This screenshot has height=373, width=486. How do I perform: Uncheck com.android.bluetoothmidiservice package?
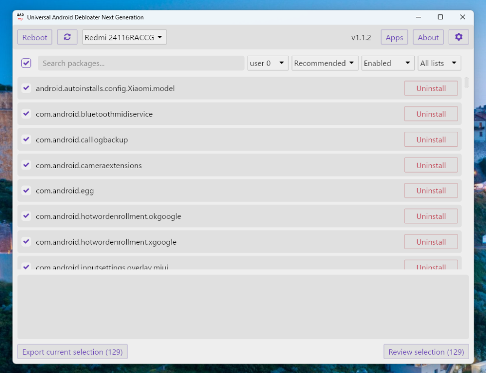coord(26,114)
